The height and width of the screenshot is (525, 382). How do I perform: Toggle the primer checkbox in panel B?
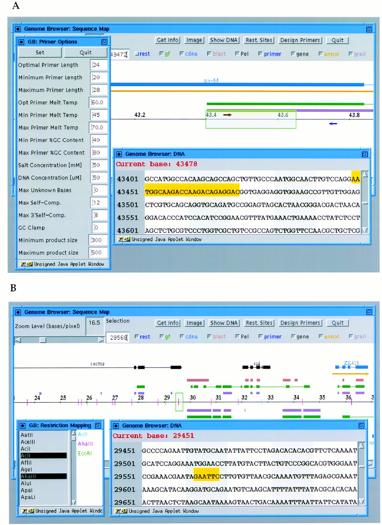pos(261,336)
